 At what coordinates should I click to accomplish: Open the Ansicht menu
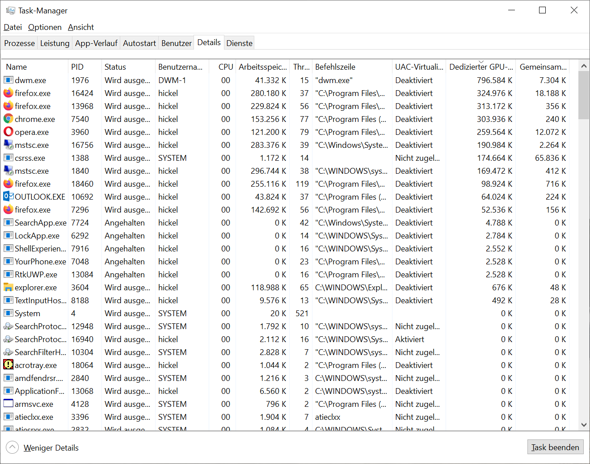pos(81,27)
